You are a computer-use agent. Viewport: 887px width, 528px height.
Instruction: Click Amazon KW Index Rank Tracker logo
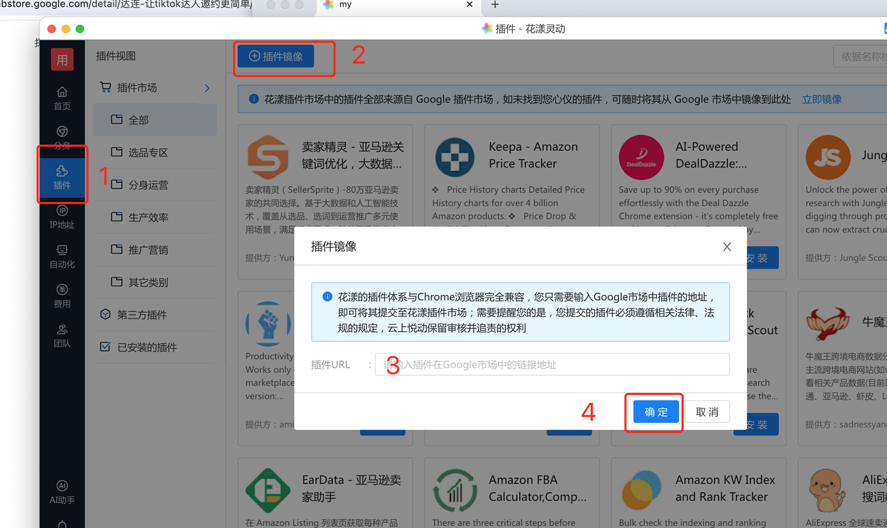tap(642, 490)
